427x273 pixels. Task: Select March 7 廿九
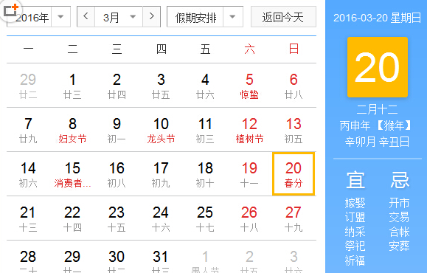coord(28,131)
